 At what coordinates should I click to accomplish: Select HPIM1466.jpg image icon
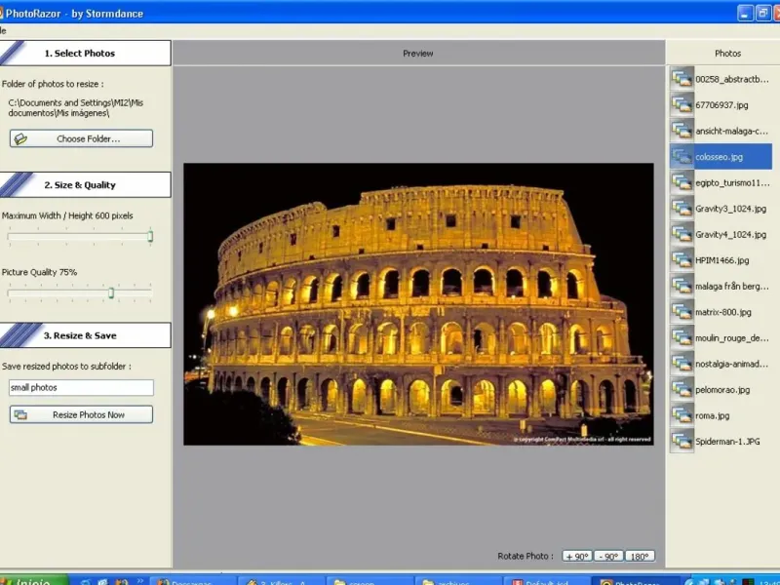click(x=682, y=260)
